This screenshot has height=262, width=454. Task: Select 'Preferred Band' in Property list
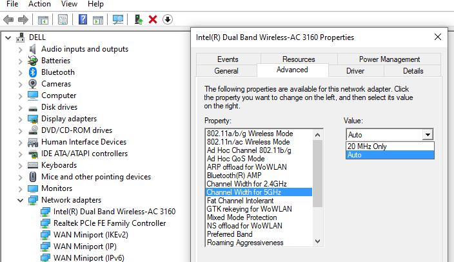point(231,234)
